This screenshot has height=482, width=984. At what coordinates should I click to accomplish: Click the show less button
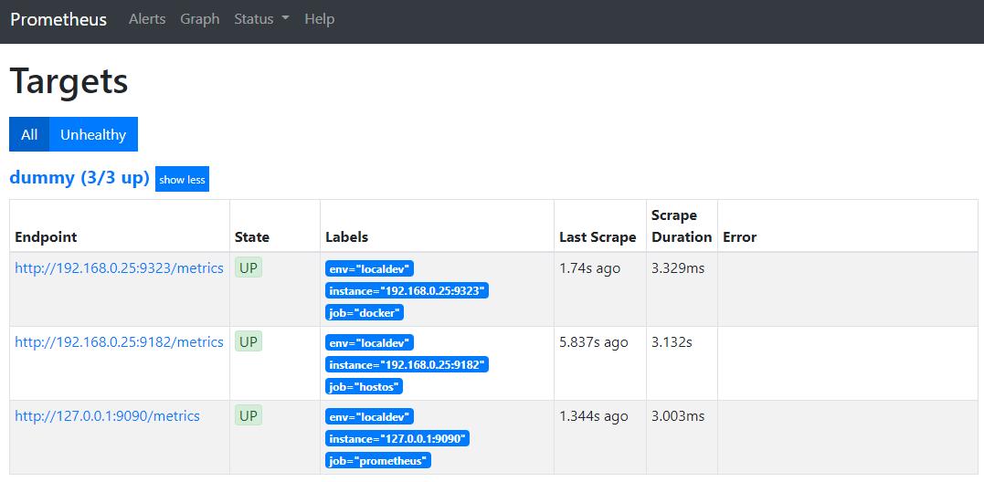tap(182, 179)
